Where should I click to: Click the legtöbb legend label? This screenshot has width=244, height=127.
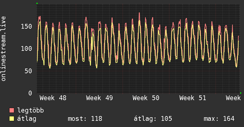click(x=31, y=111)
